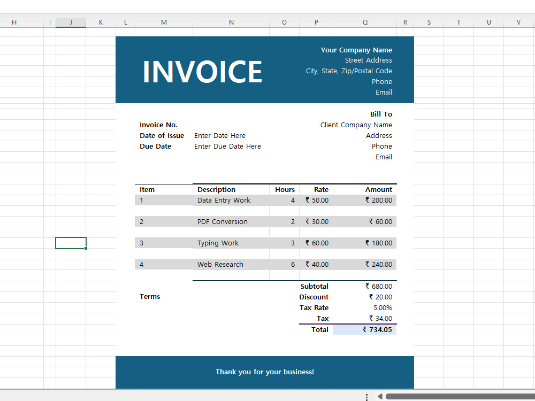Viewport: 535px width, 401px height.
Task: Select the 'PDF Conversion' cell
Action: coord(222,222)
